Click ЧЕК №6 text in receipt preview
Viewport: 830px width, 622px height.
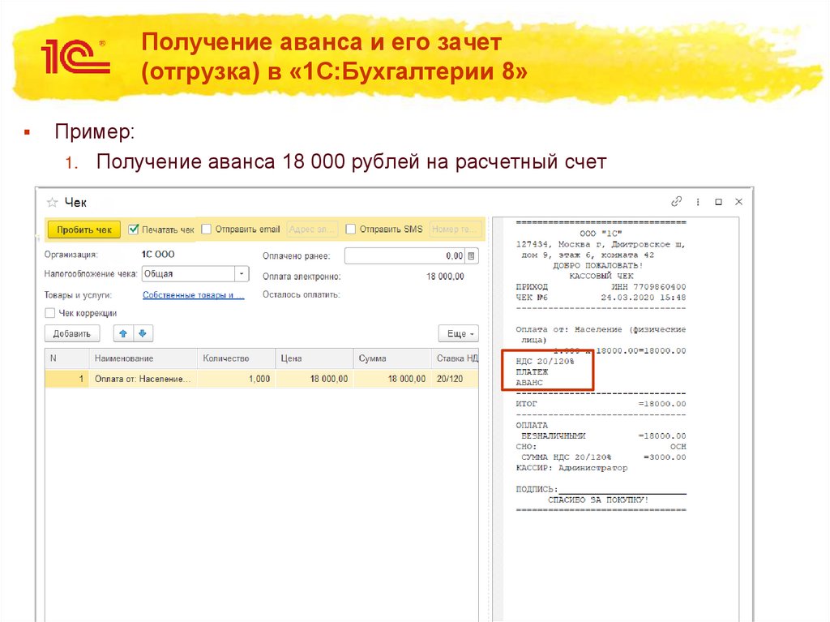tap(532, 298)
